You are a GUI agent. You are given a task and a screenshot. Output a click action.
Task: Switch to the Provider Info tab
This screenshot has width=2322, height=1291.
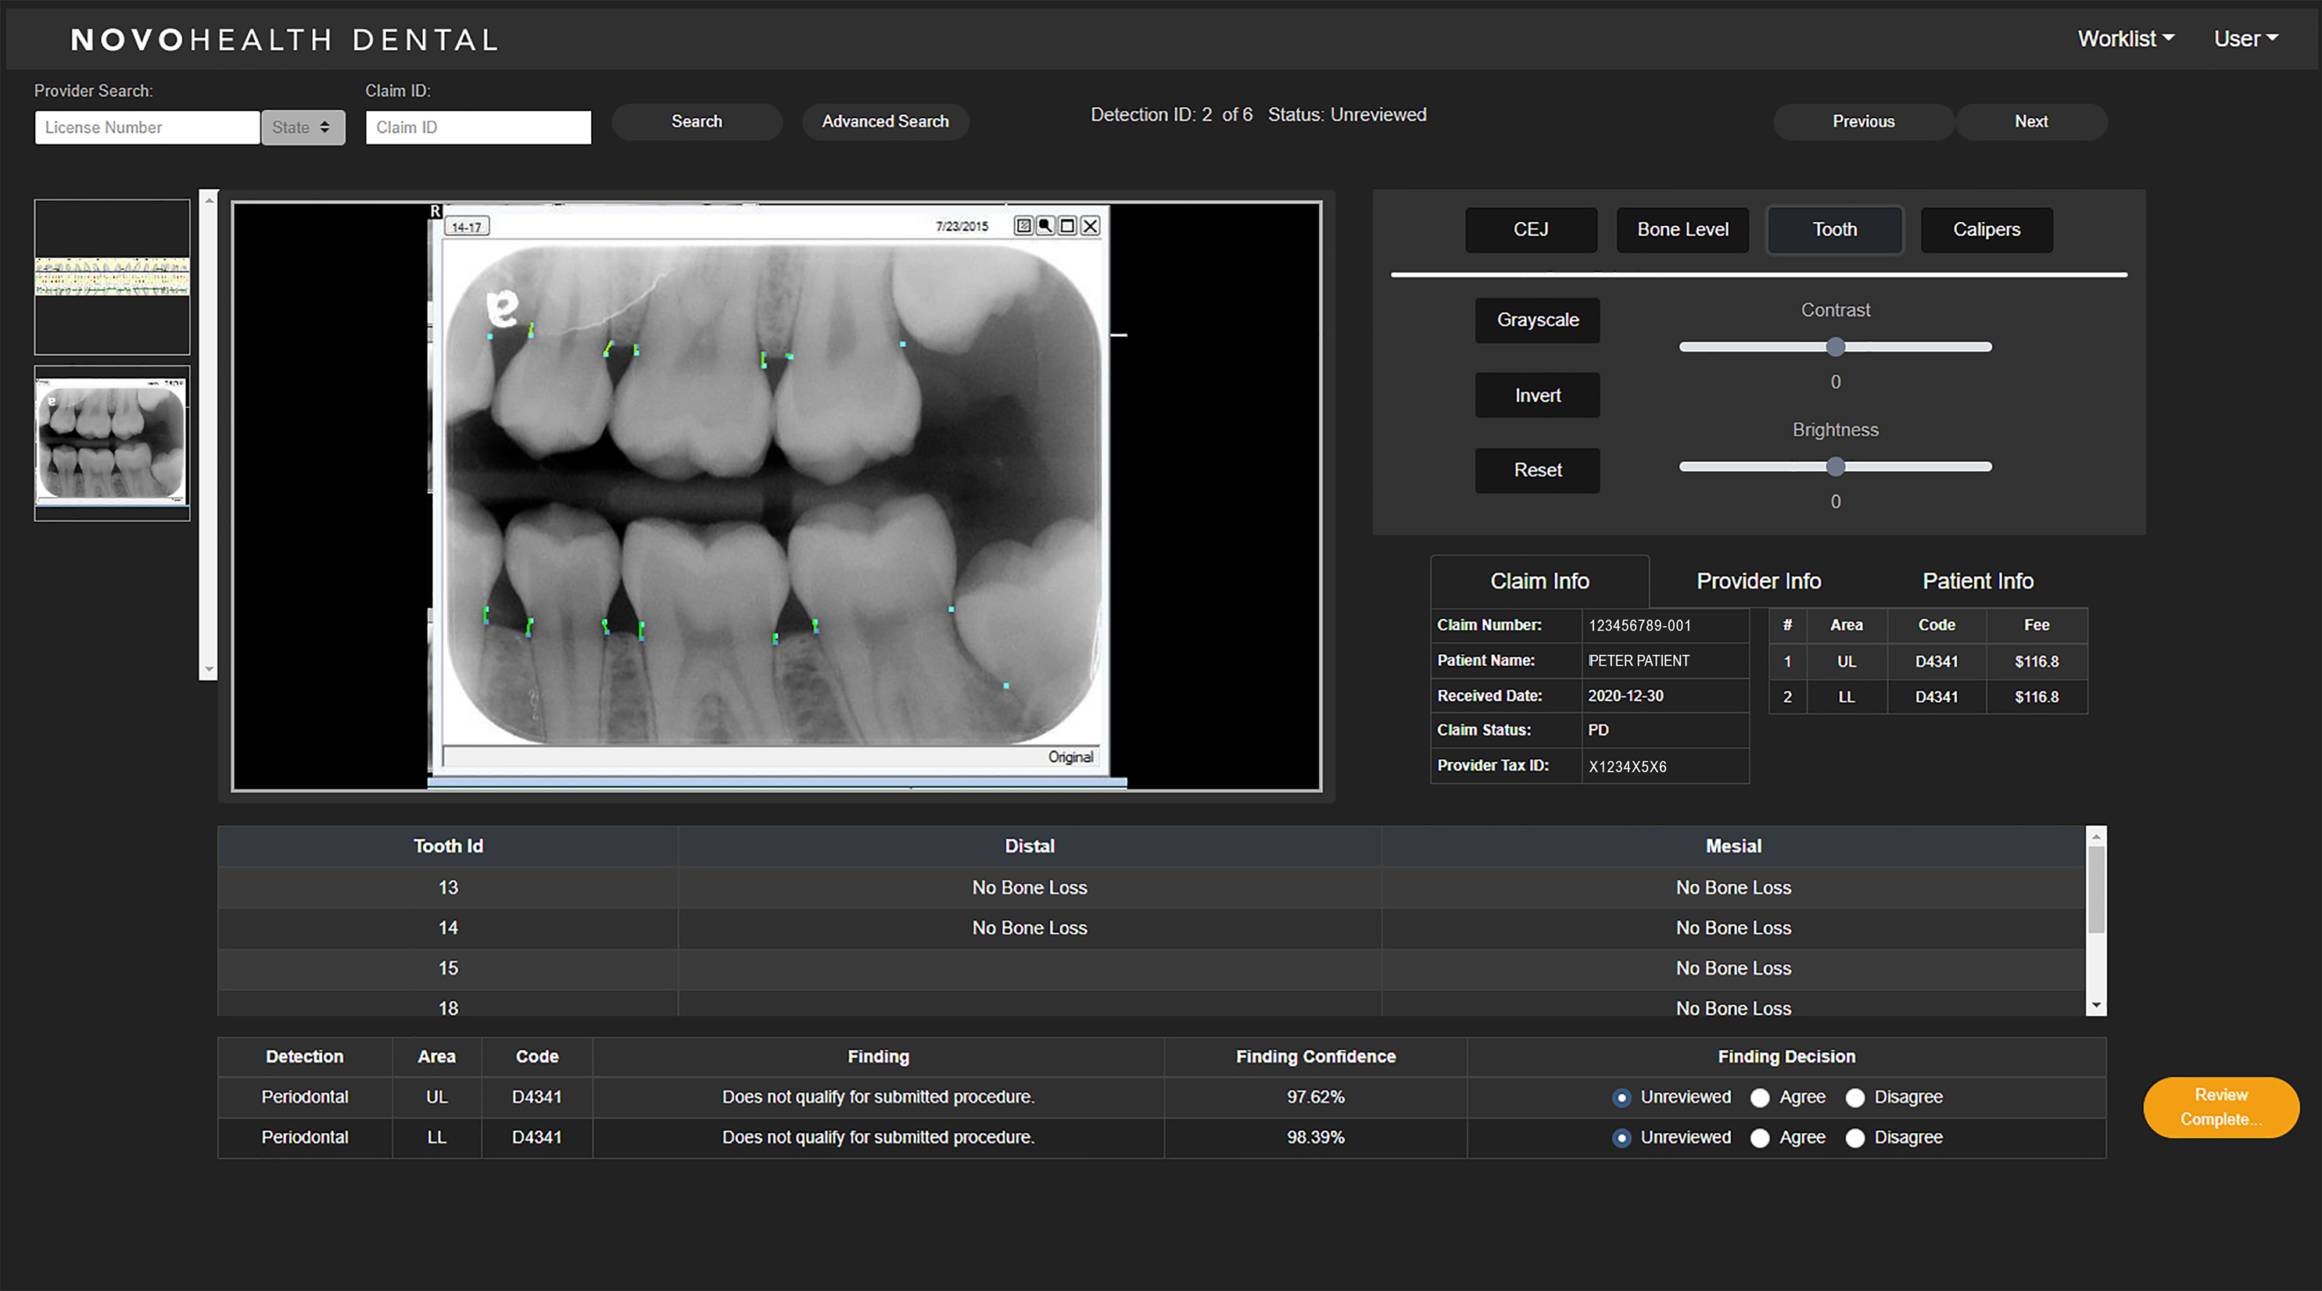(x=1758, y=581)
